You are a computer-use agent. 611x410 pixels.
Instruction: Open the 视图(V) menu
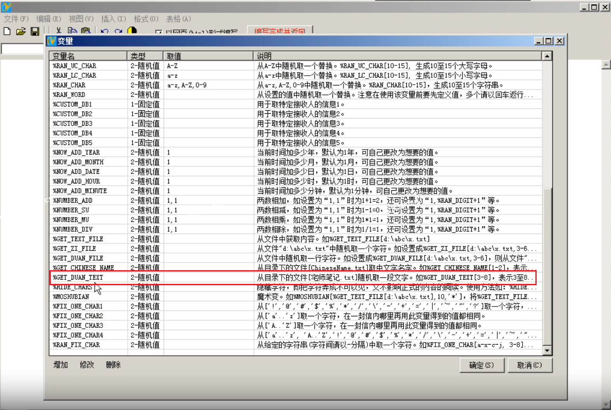(x=81, y=19)
